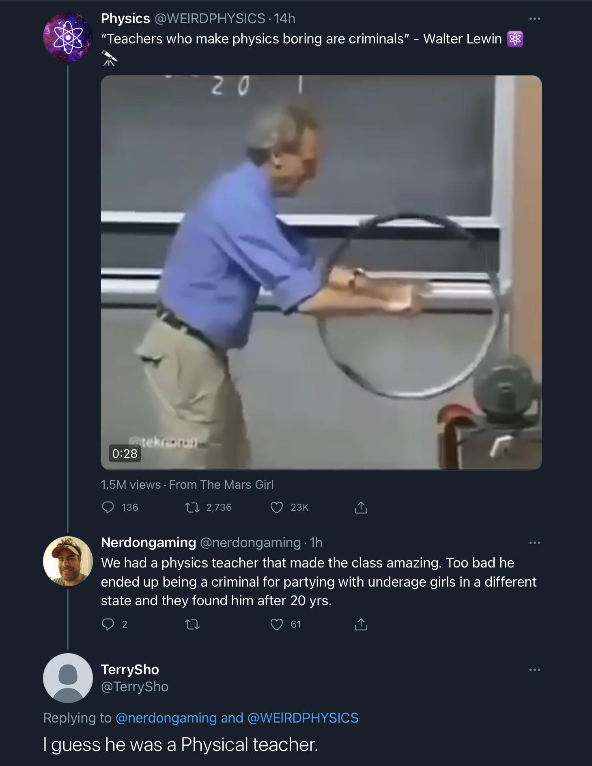Retweet Nerdongaming's physics teacher tweet

pos(192,624)
